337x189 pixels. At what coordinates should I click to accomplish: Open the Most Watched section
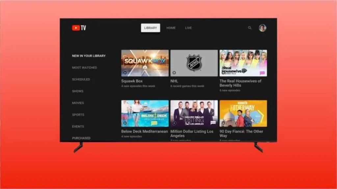coord(84,67)
